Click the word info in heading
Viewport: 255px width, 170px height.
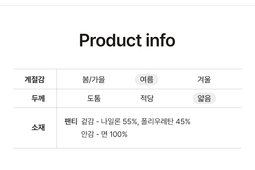pyautogui.click(x=160, y=40)
